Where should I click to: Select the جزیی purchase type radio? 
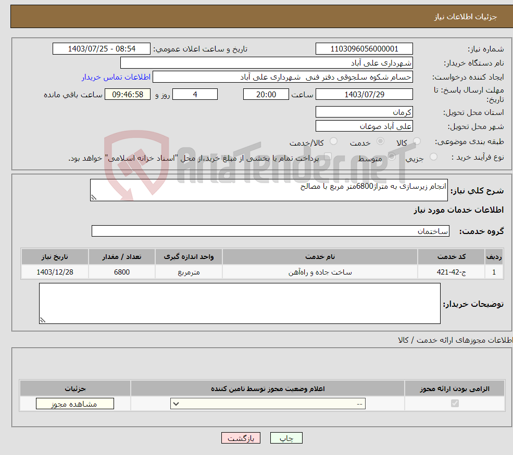coord(433,157)
